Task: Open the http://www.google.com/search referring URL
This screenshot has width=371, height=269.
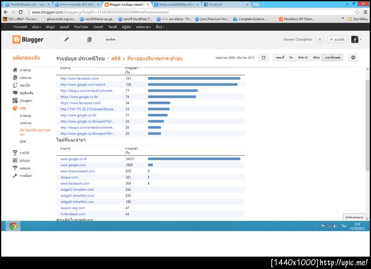Action: tap(83, 85)
